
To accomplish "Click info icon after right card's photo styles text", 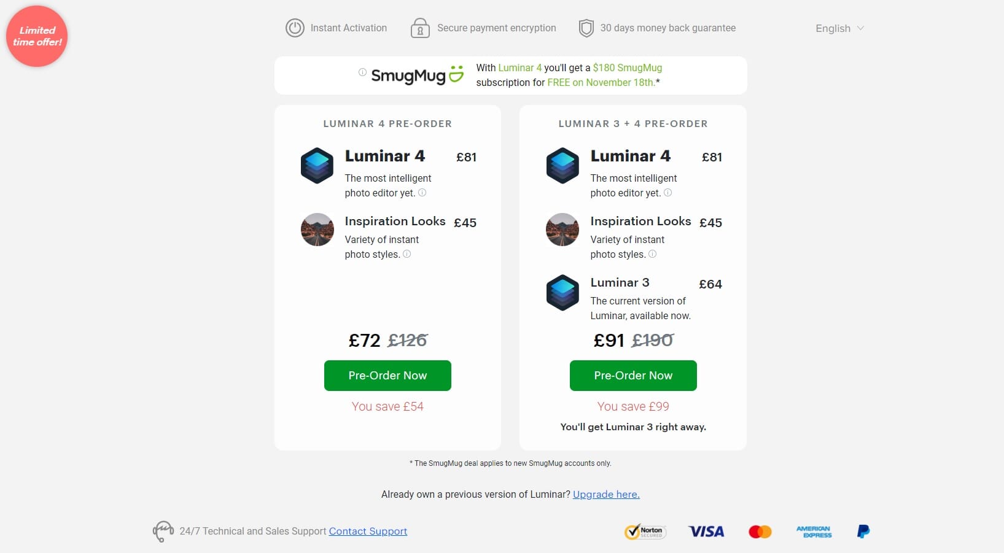I will (x=653, y=254).
